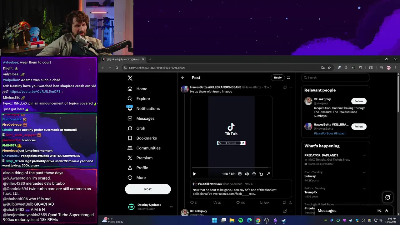400x225 pixels.
Task: Click the browser address bar URL
Action: (x=157, y=67)
